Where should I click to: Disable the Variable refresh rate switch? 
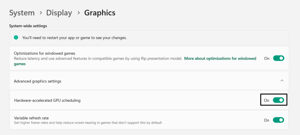[278, 120]
